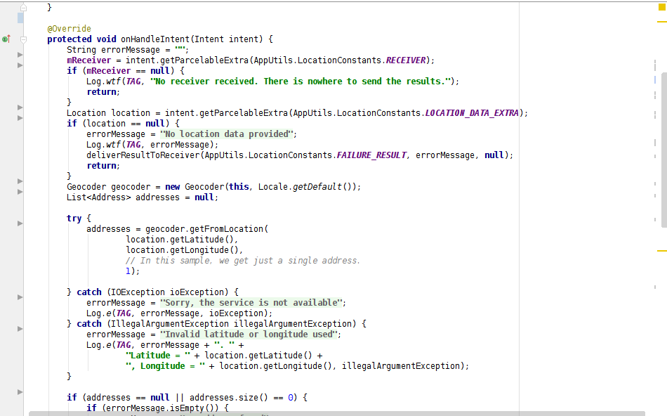Click "location == null" condition

coord(126,124)
